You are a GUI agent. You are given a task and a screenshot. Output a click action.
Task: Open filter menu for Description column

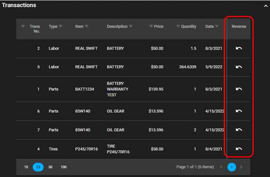pyautogui.click(x=131, y=27)
